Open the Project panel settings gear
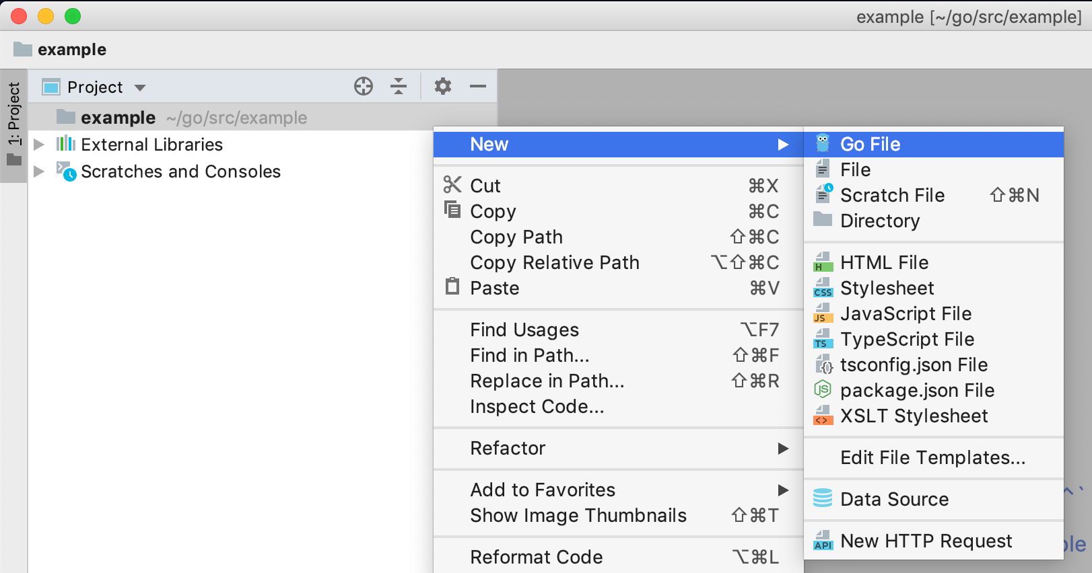Image resolution: width=1092 pixels, height=573 pixels. [442, 86]
